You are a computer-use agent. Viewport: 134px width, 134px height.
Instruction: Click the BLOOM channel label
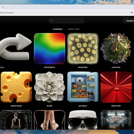pos(50,106)
